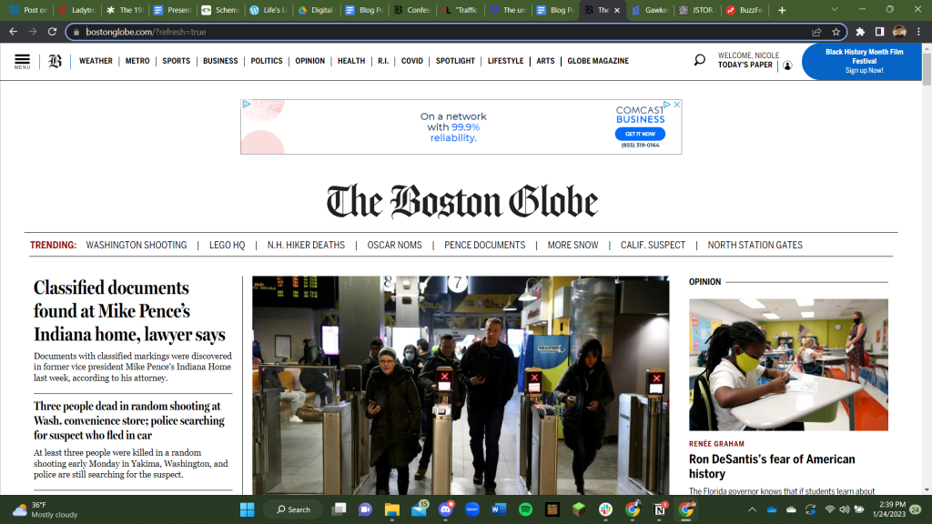The height and width of the screenshot is (524, 932).
Task: Bookmark this page using the star icon
Action: 836,30
